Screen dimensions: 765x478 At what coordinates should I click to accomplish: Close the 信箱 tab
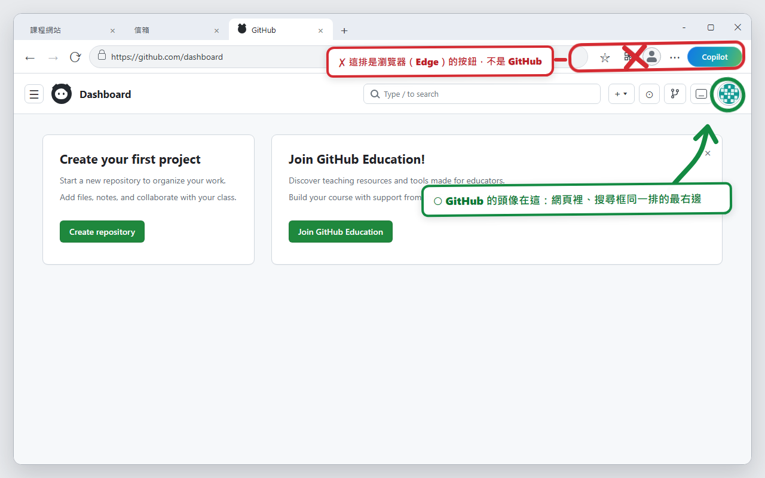point(216,30)
